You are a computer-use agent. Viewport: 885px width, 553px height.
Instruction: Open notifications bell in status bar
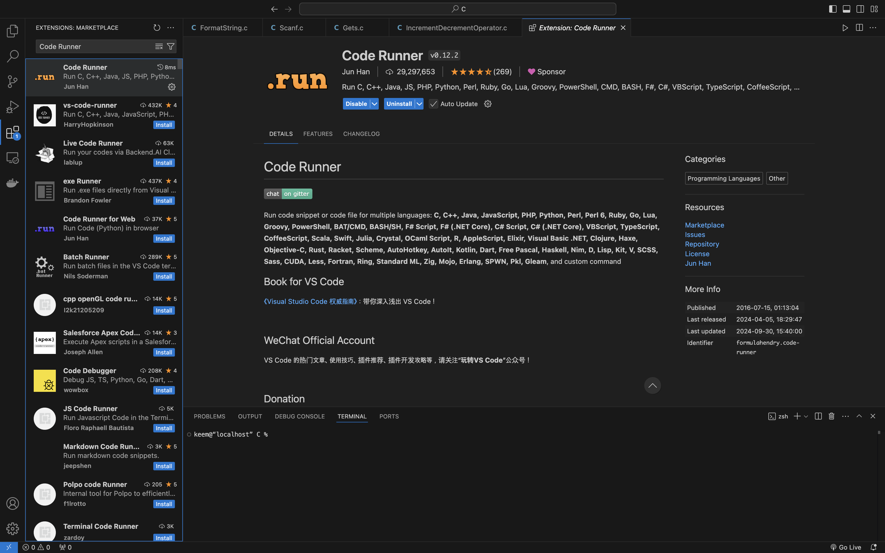[874, 547]
